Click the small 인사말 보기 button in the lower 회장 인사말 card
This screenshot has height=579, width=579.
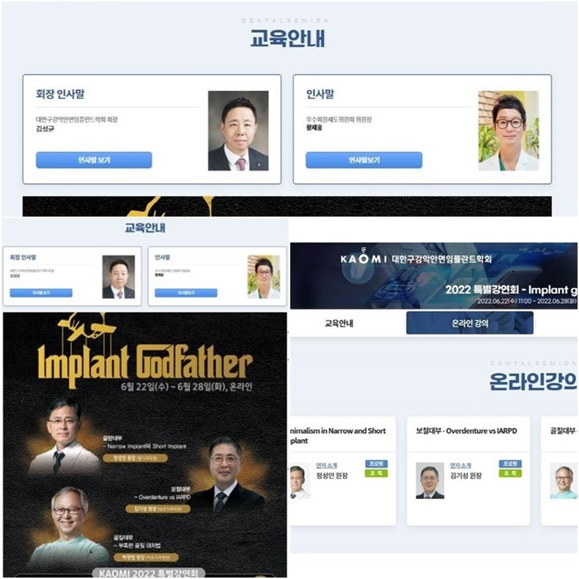tap(41, 293)
